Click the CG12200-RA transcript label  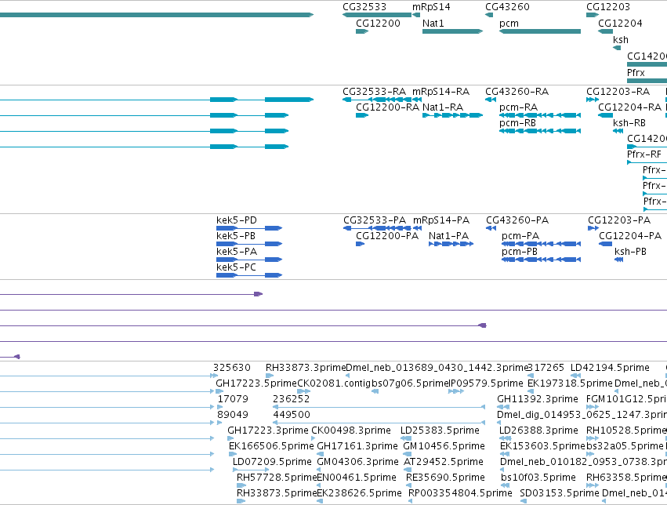pos(387,107)
